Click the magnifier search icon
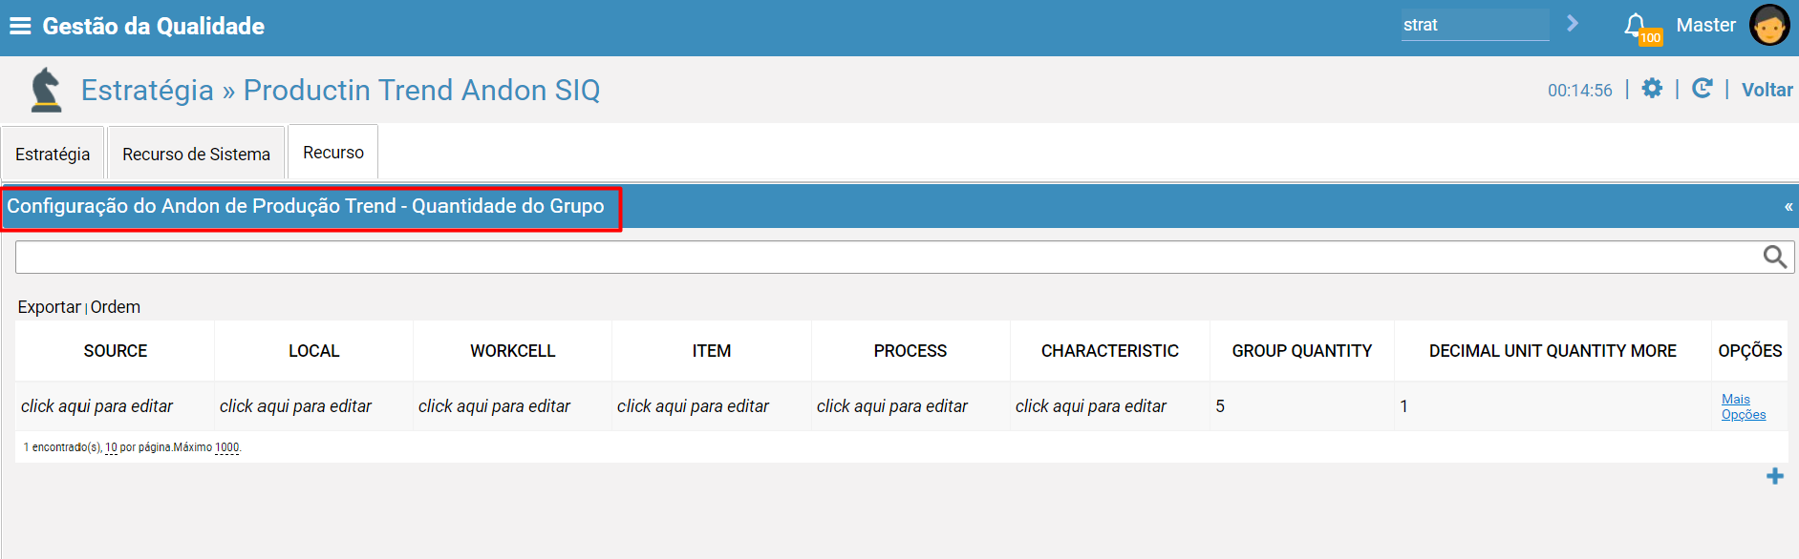1799x559 pixels. pyautogui.click(x=1774, y=257)
